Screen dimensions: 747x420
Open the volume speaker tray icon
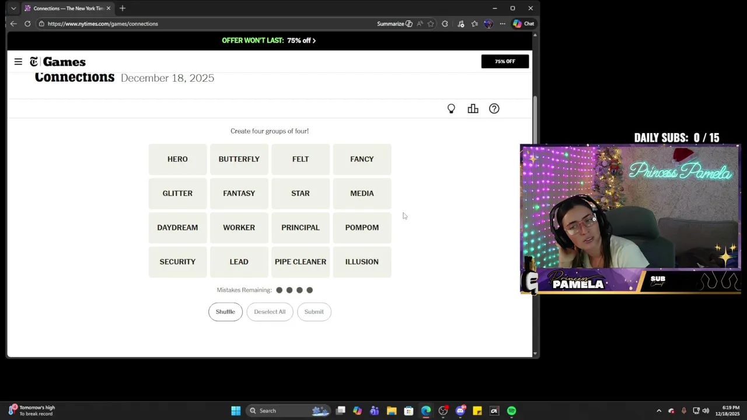[x=706, y=411]
